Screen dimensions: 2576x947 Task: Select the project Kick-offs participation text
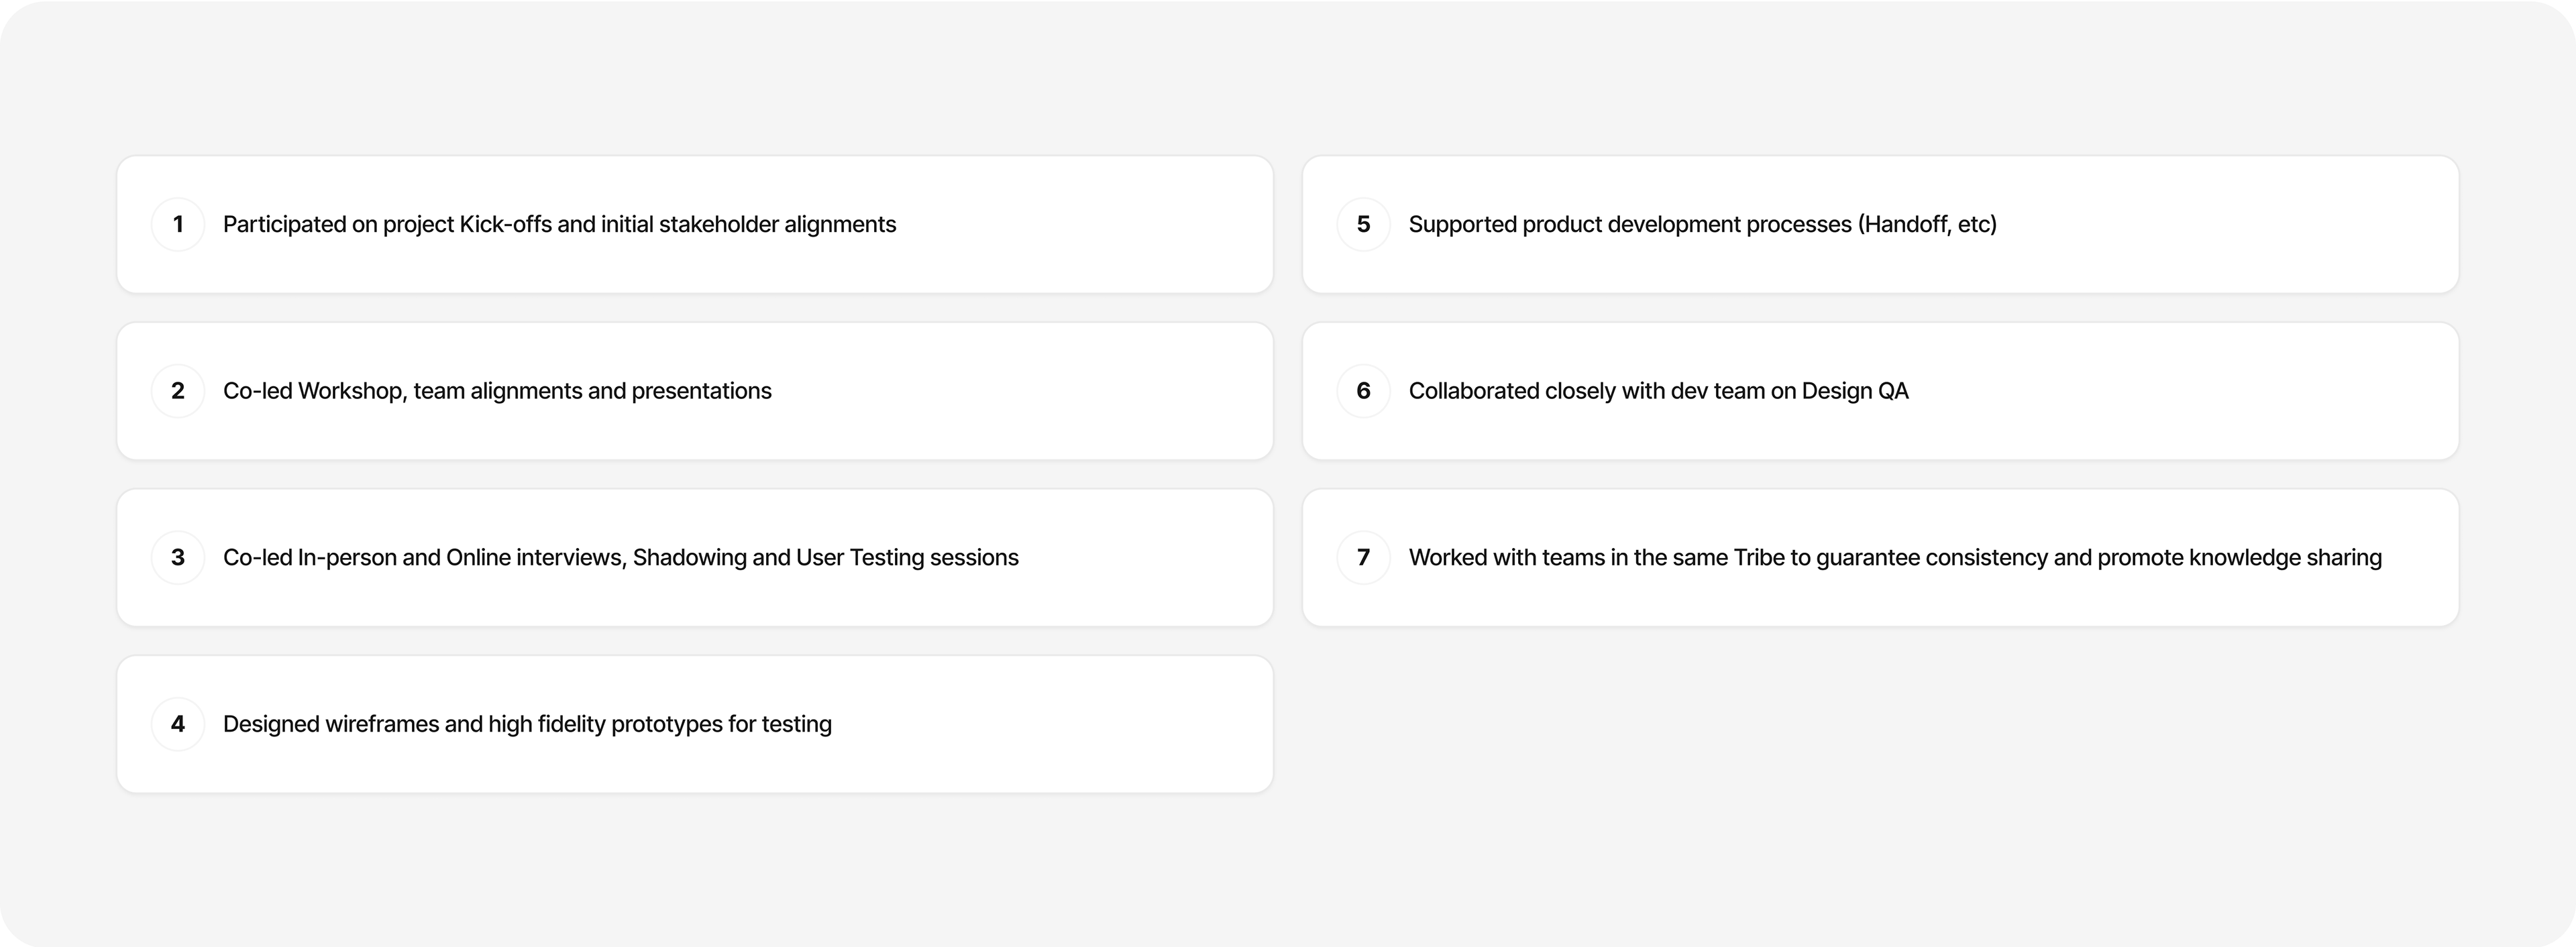tap(559, 224)
